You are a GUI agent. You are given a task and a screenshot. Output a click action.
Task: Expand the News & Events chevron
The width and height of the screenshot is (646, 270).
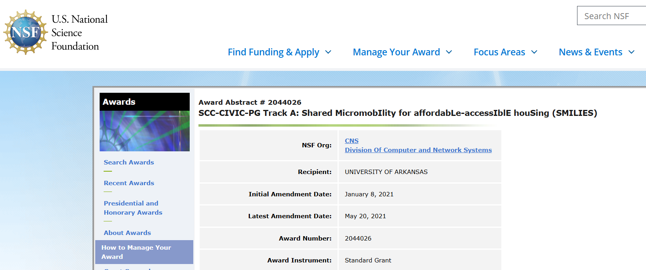(632, 52)
